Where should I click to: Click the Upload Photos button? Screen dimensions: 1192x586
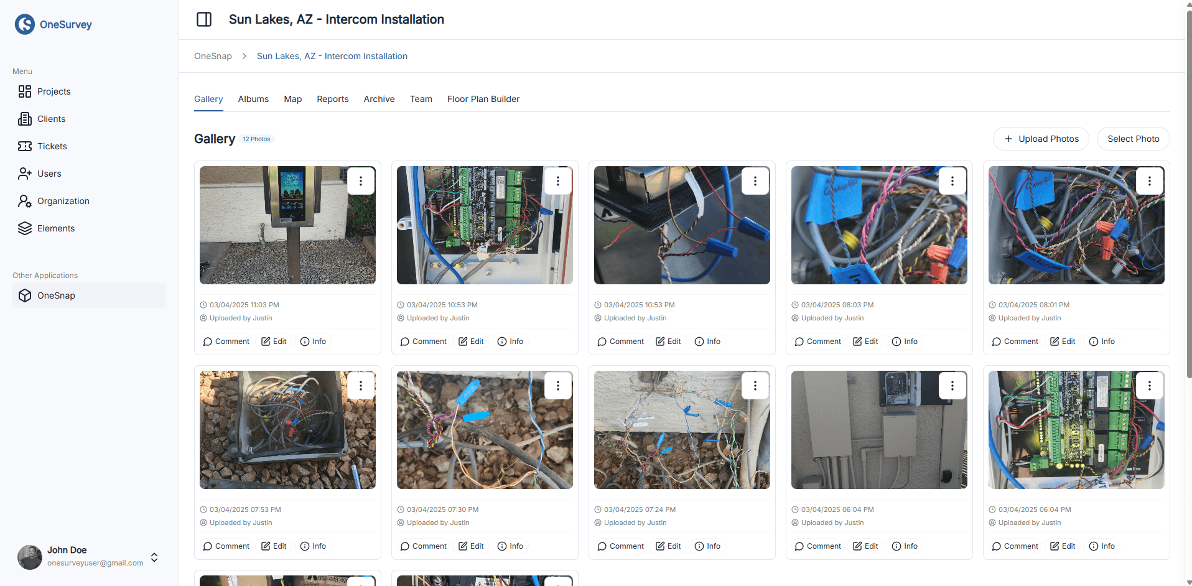click(1041, 139)
